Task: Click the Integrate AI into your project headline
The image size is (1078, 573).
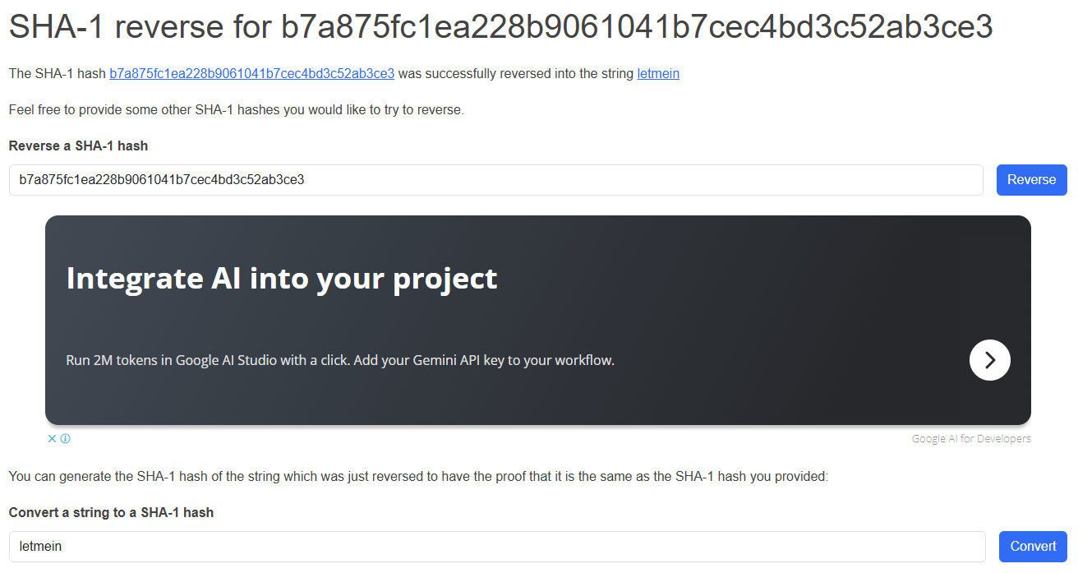Action: [x=282, y=279]
